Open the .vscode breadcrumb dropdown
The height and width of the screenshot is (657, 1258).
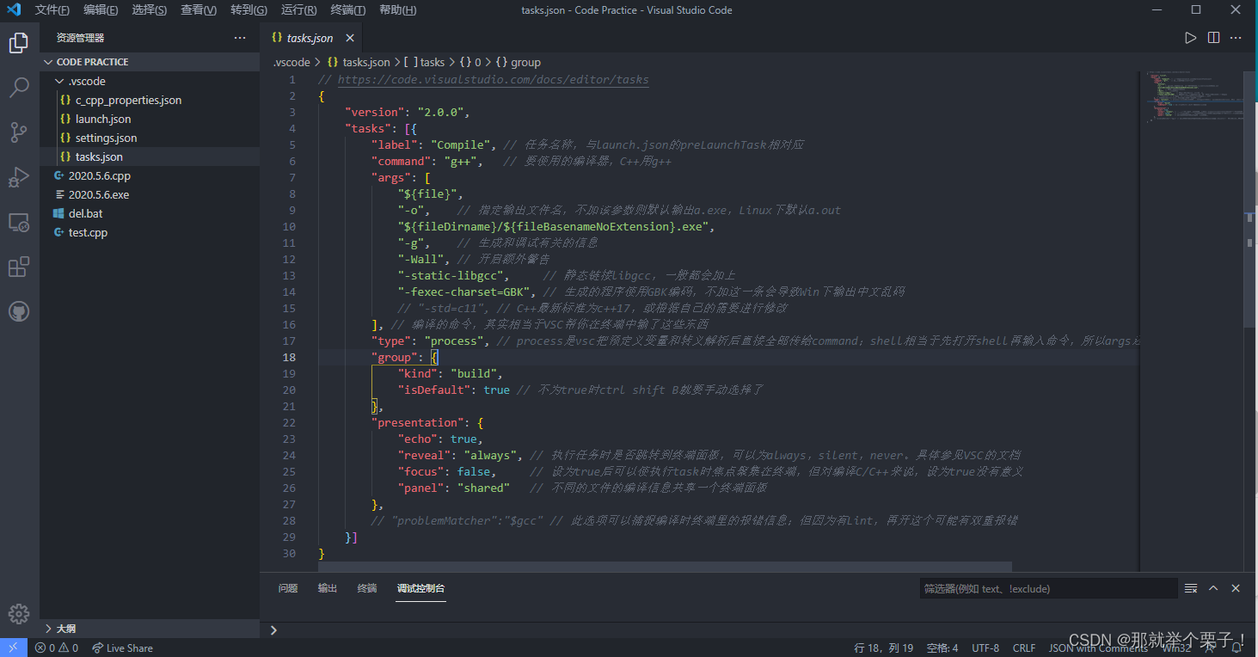click(x=291, y=62)
